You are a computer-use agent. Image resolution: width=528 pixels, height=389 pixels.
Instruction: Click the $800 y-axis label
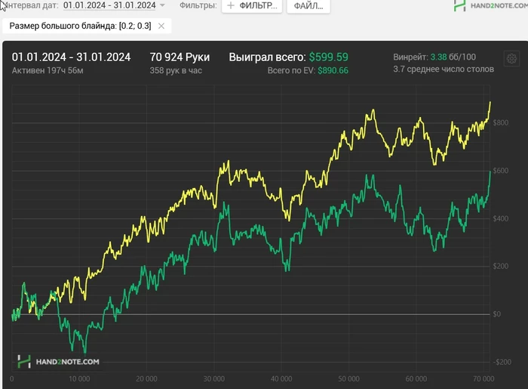click(x=501, y=122)
